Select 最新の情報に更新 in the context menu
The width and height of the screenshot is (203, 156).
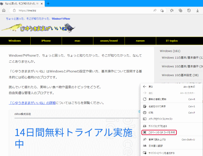171,99
